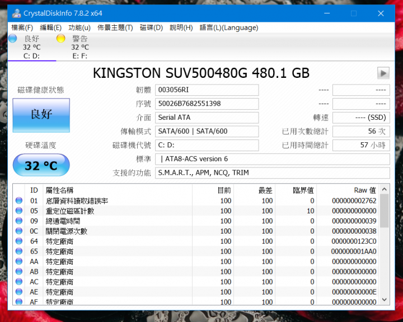Screen dimensions: 403x322
Task: Go to next disk with arrow button
Action: (x=383, y=73)
